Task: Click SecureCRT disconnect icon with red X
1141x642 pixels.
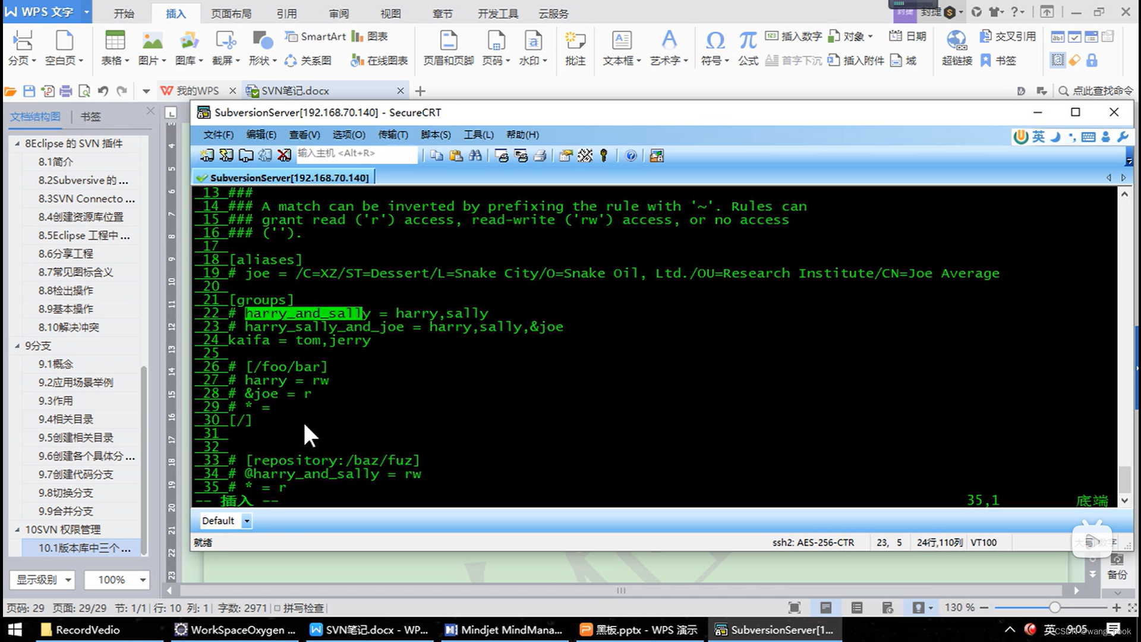Action: coord(284,156)
